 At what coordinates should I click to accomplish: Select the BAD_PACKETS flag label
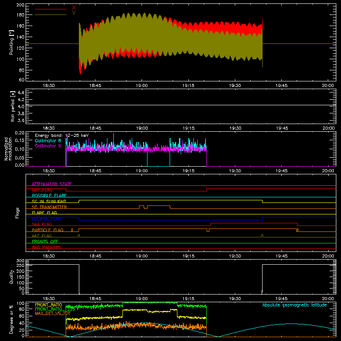pyautogui.click(x=46, y=247)
